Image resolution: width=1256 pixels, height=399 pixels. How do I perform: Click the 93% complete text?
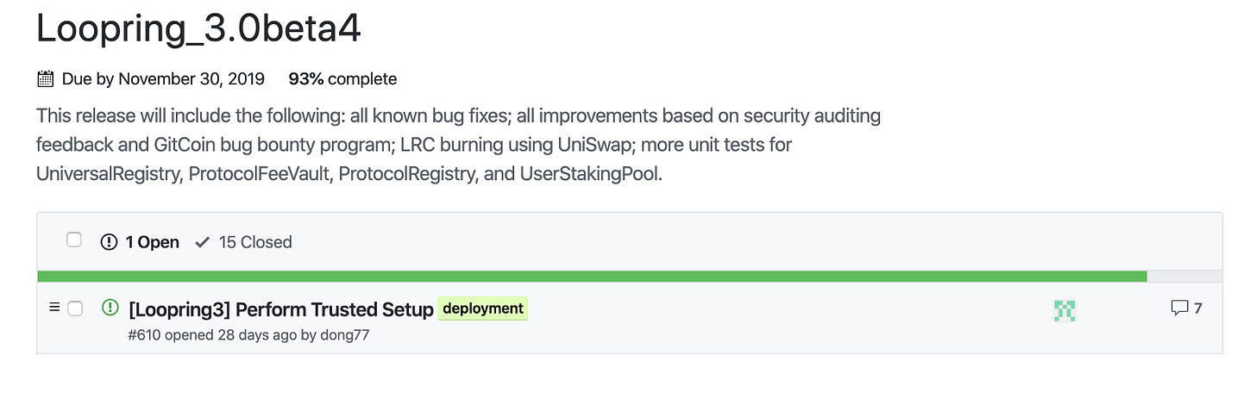(x=342, y=79)
